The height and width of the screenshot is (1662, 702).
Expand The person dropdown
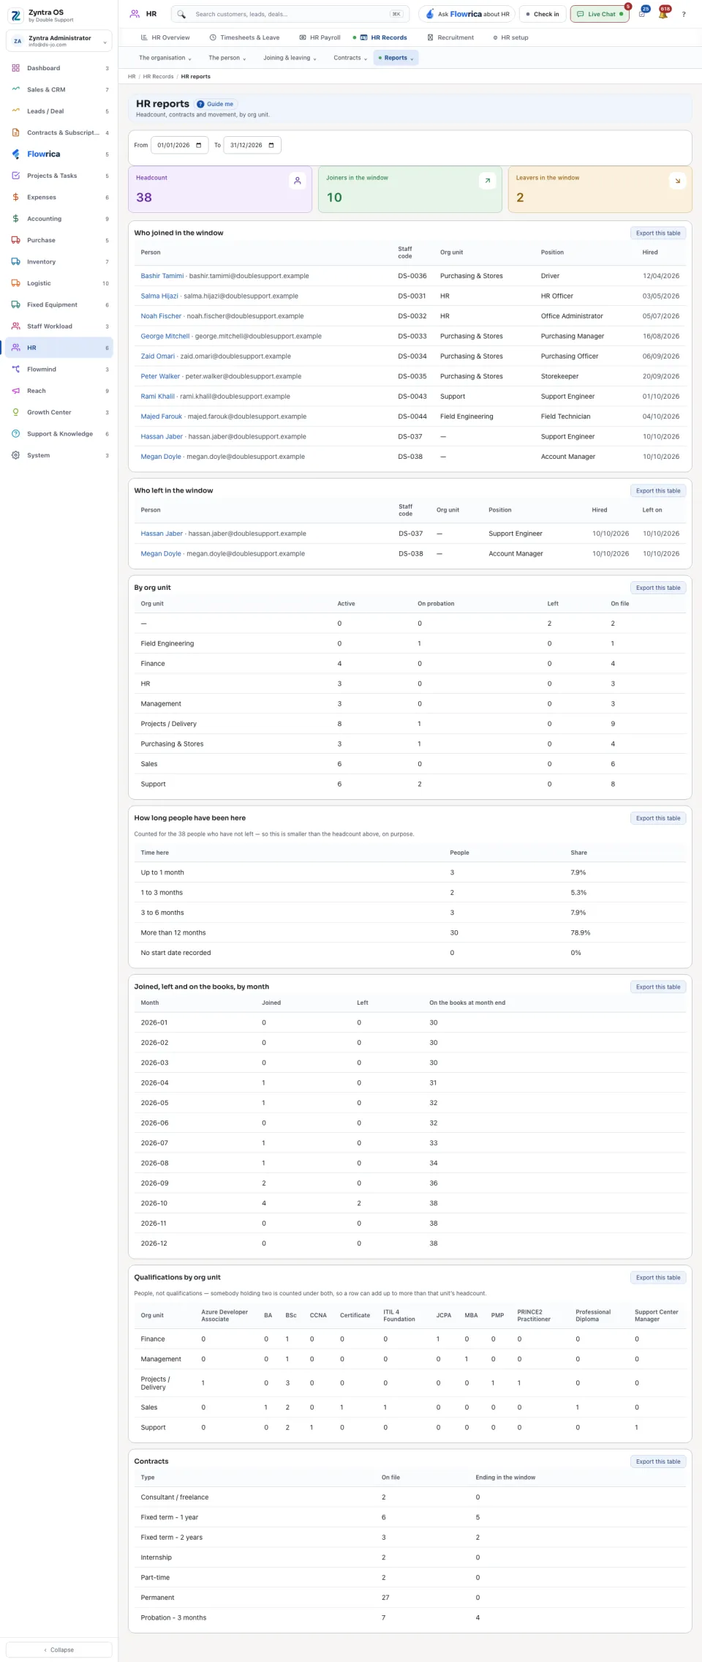[227, 58]
